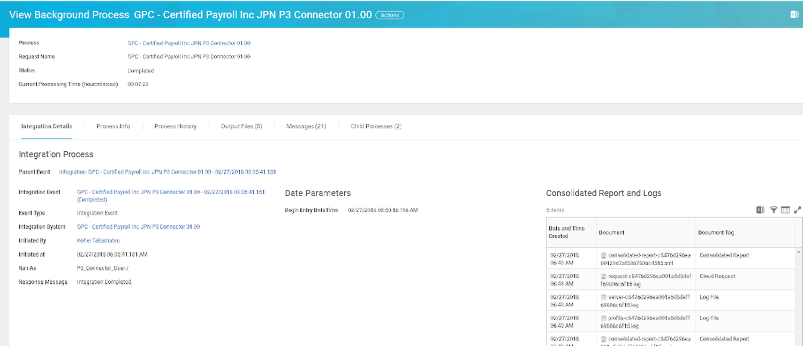Adjust column settings for Consolidated Report and Logs
Screen dimensions: 803x346
(x=785, y=210)
